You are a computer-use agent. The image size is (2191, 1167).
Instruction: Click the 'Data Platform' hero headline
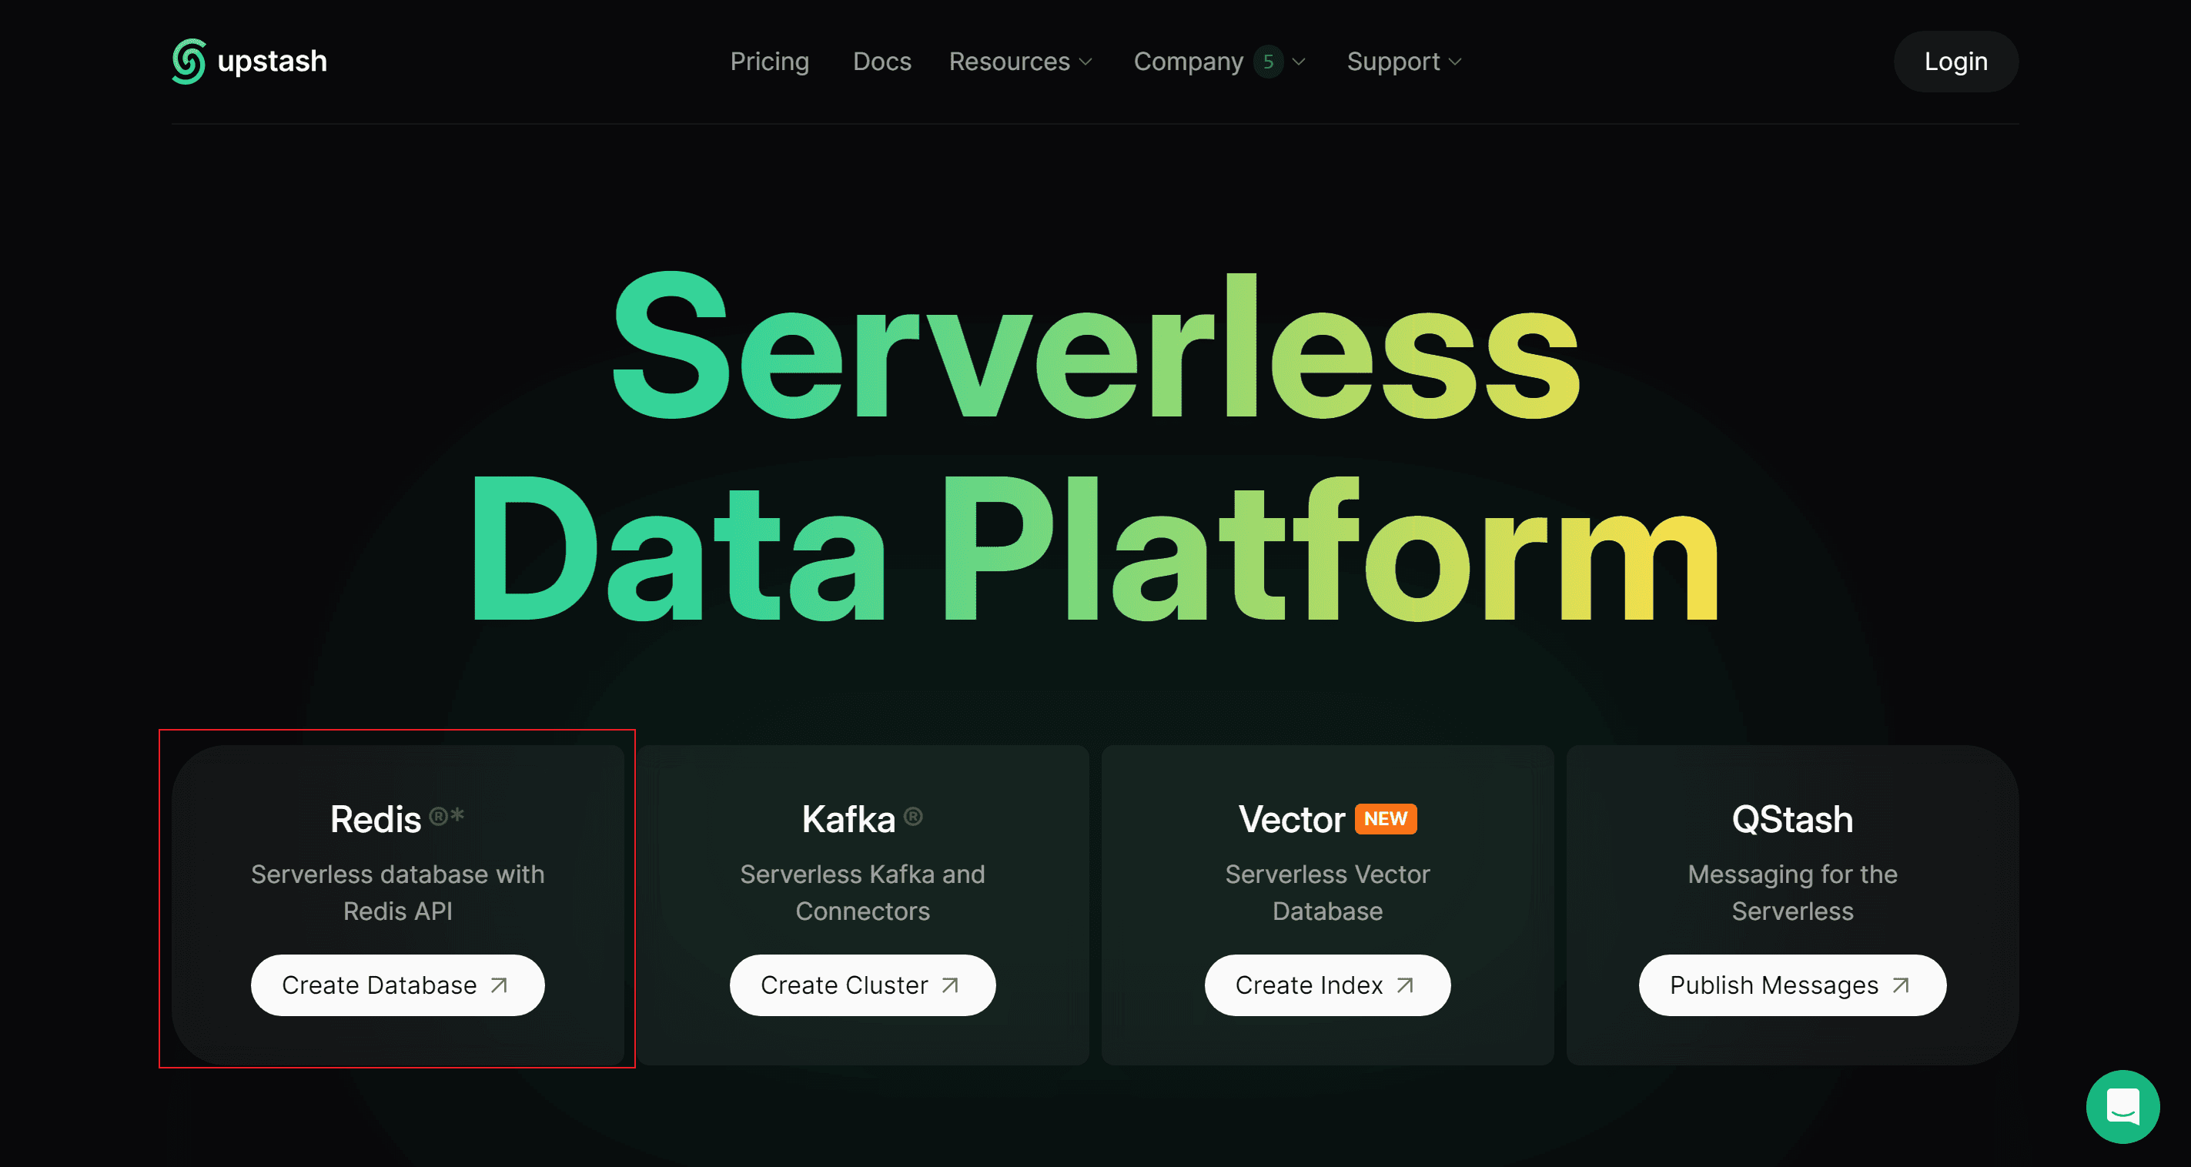point(1095,549)
